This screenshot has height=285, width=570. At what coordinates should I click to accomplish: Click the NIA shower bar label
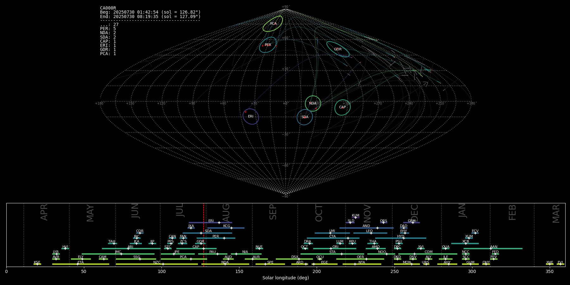245,252
